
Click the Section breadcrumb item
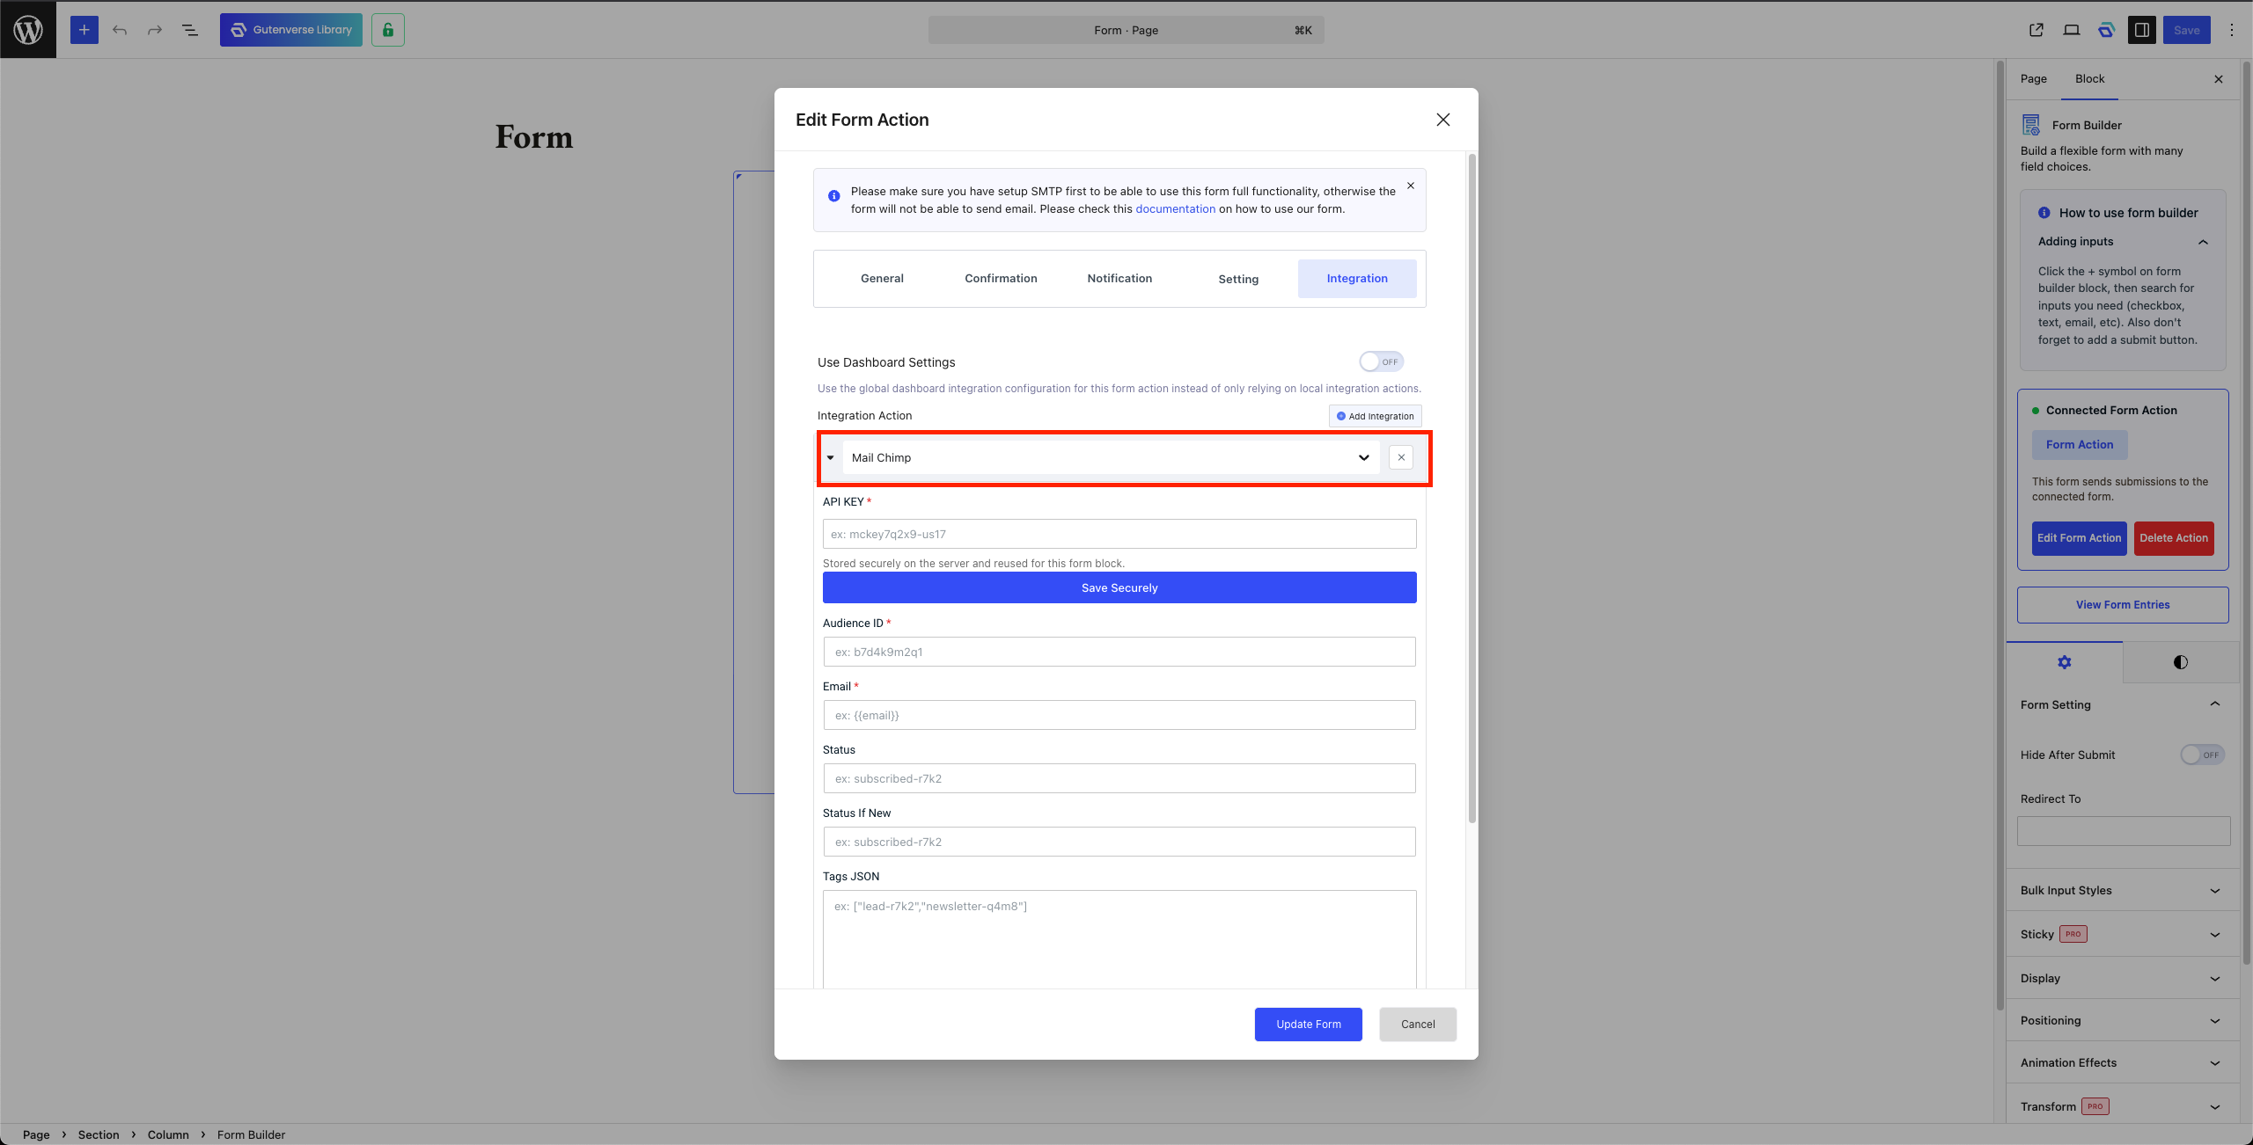click(x=99, y=1134)
